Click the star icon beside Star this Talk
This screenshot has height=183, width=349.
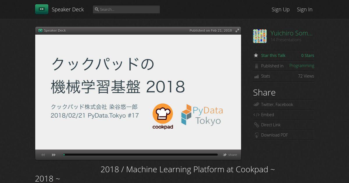[x=256, y=55]
